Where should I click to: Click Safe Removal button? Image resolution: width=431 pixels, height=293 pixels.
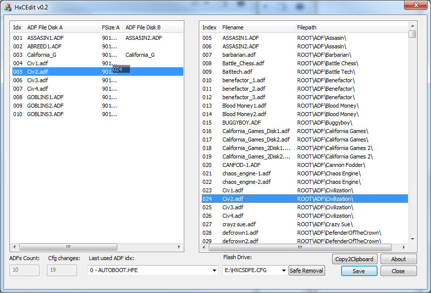pyautogui.click(x=307, y=271)
